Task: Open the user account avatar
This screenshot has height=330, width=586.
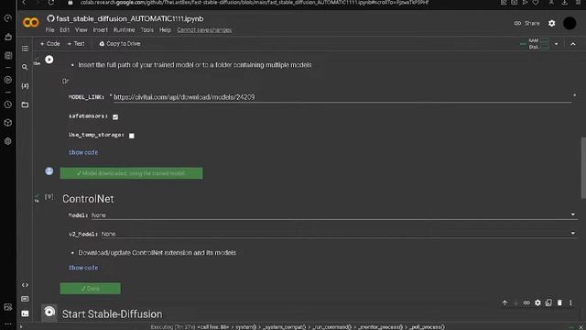Action: 570,23
